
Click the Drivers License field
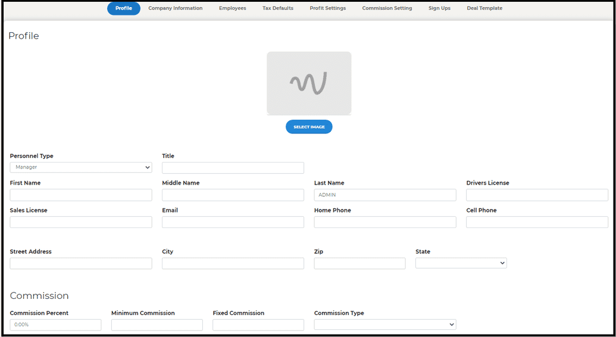click(x=537, y=195)
